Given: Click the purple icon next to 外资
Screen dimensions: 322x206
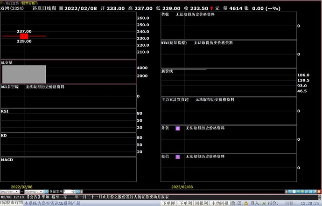Looking at the screenshot, I should point(177,128).
